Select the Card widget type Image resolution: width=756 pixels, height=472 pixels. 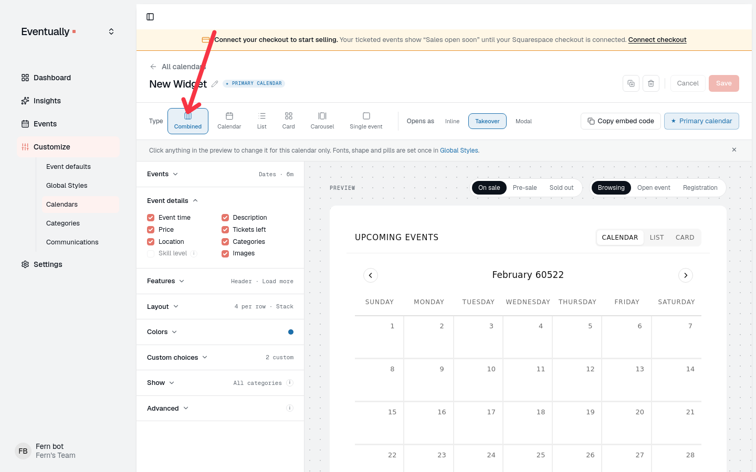[289, 121]
